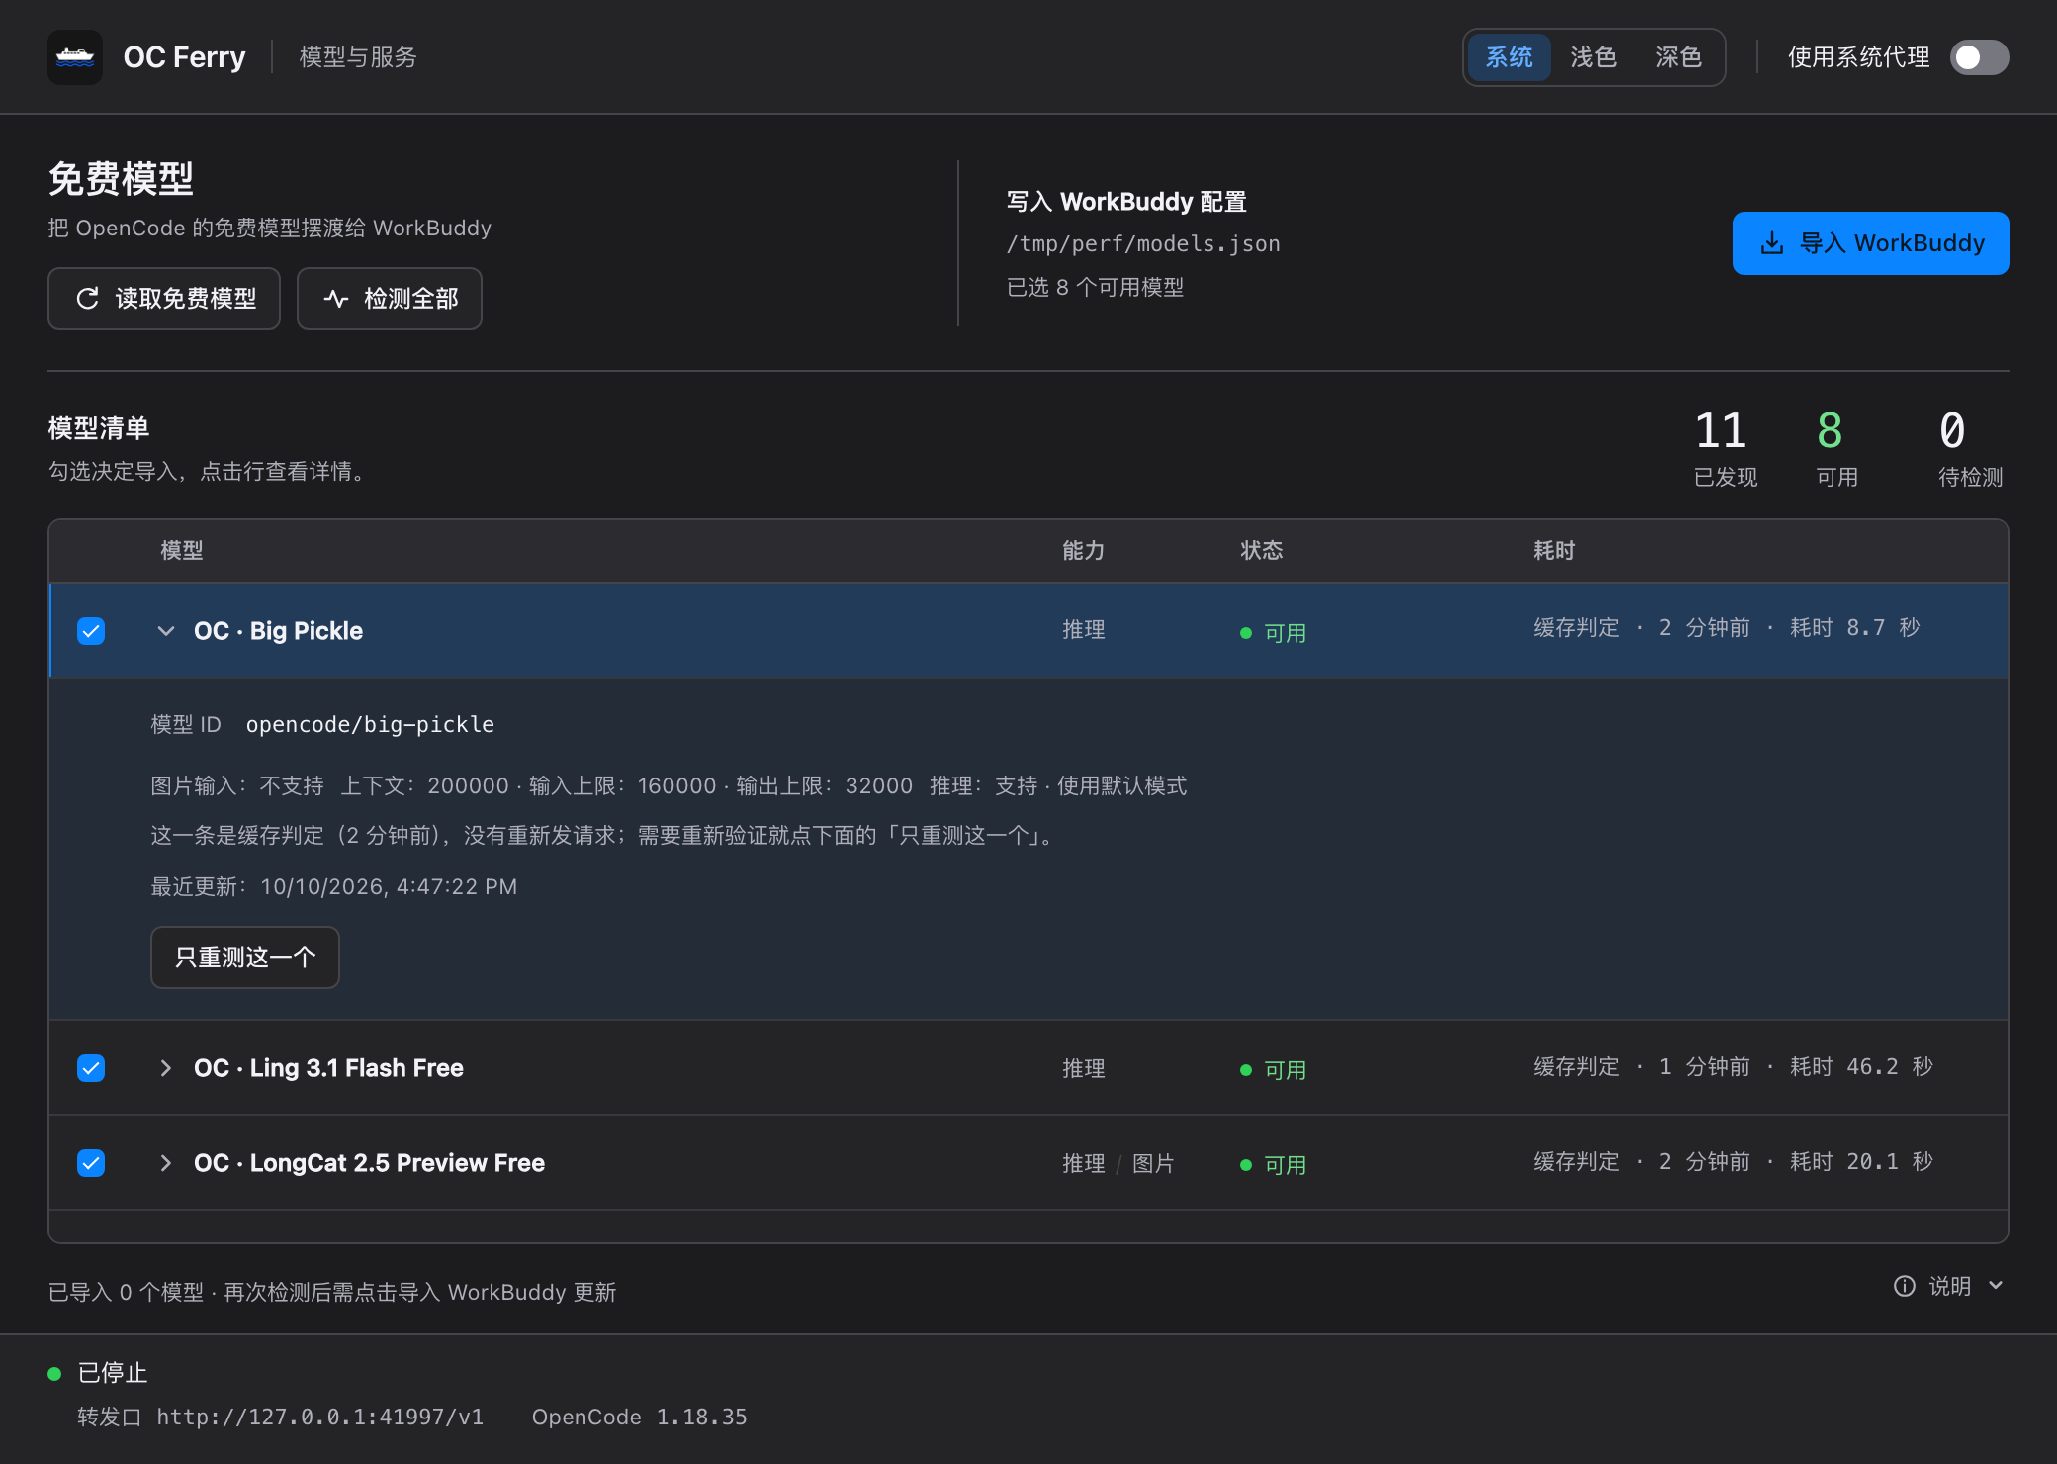Click the 最近更新 timestamp line
Viewport: 2057px width, 1464px height.
334,887
